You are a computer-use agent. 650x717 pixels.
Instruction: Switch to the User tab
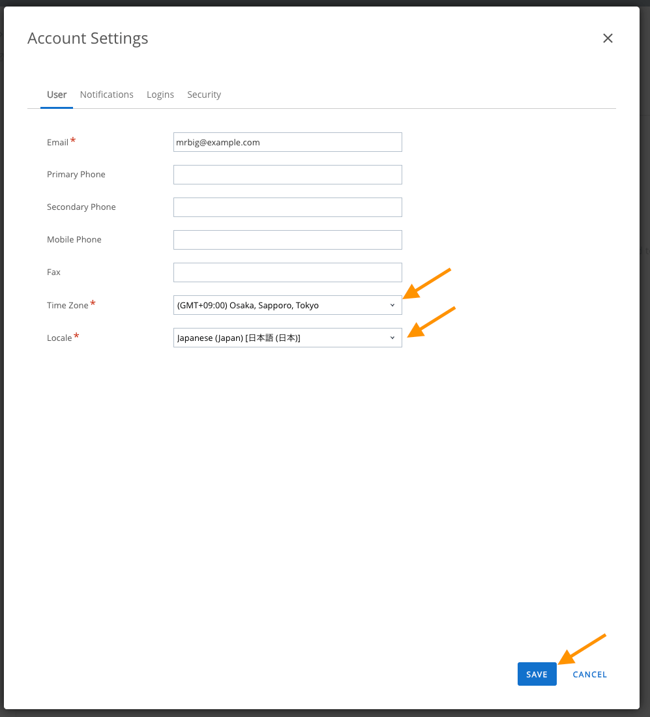click(57, 95)
